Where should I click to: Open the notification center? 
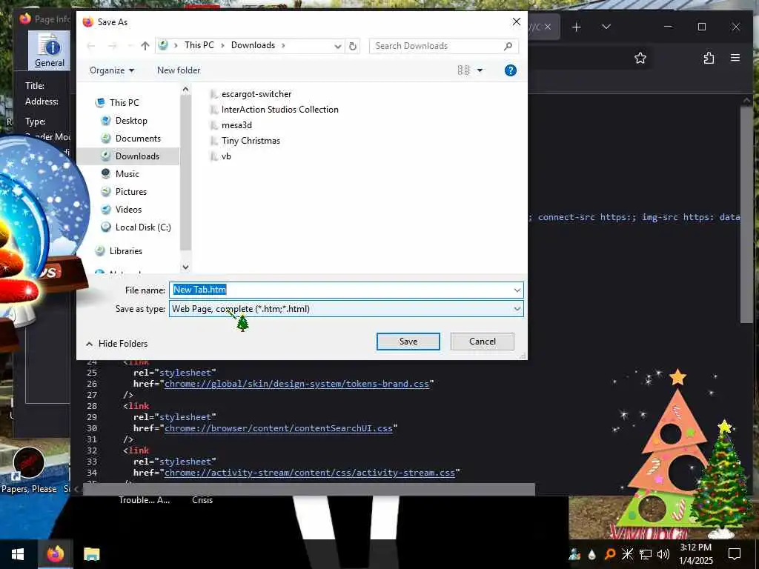tap(735, 554)
